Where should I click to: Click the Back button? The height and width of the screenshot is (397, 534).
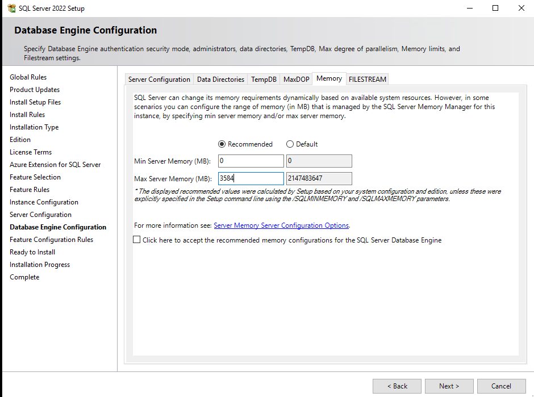pos(397,386)
